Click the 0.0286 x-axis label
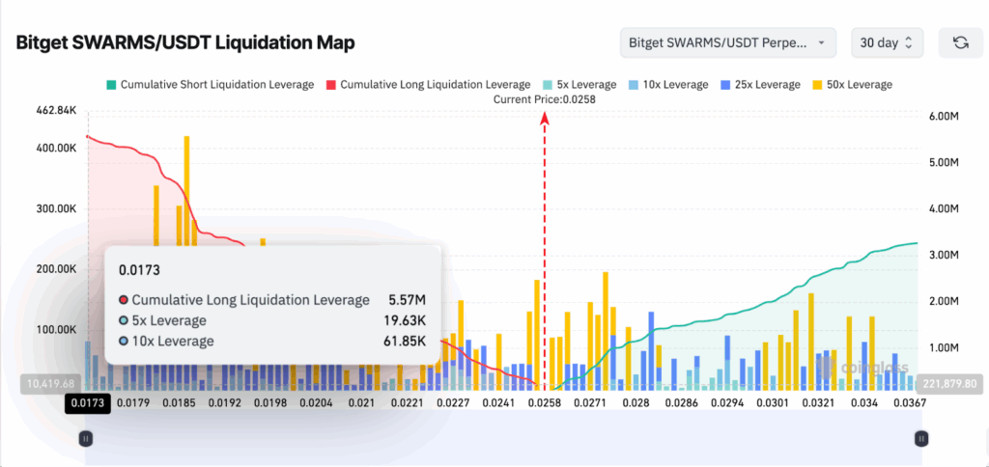 (681, 403)
